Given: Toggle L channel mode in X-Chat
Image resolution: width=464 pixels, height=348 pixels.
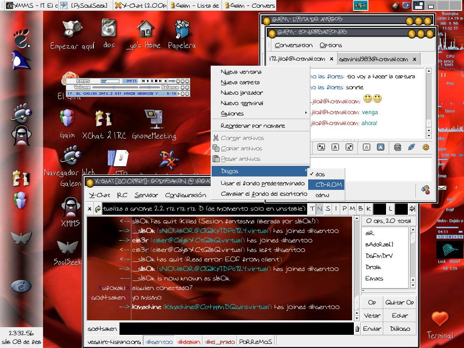Looking at the screenshot, I should pos(390,208).
